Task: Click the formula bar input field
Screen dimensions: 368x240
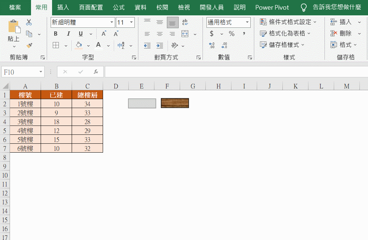Action: pos(235,72)
